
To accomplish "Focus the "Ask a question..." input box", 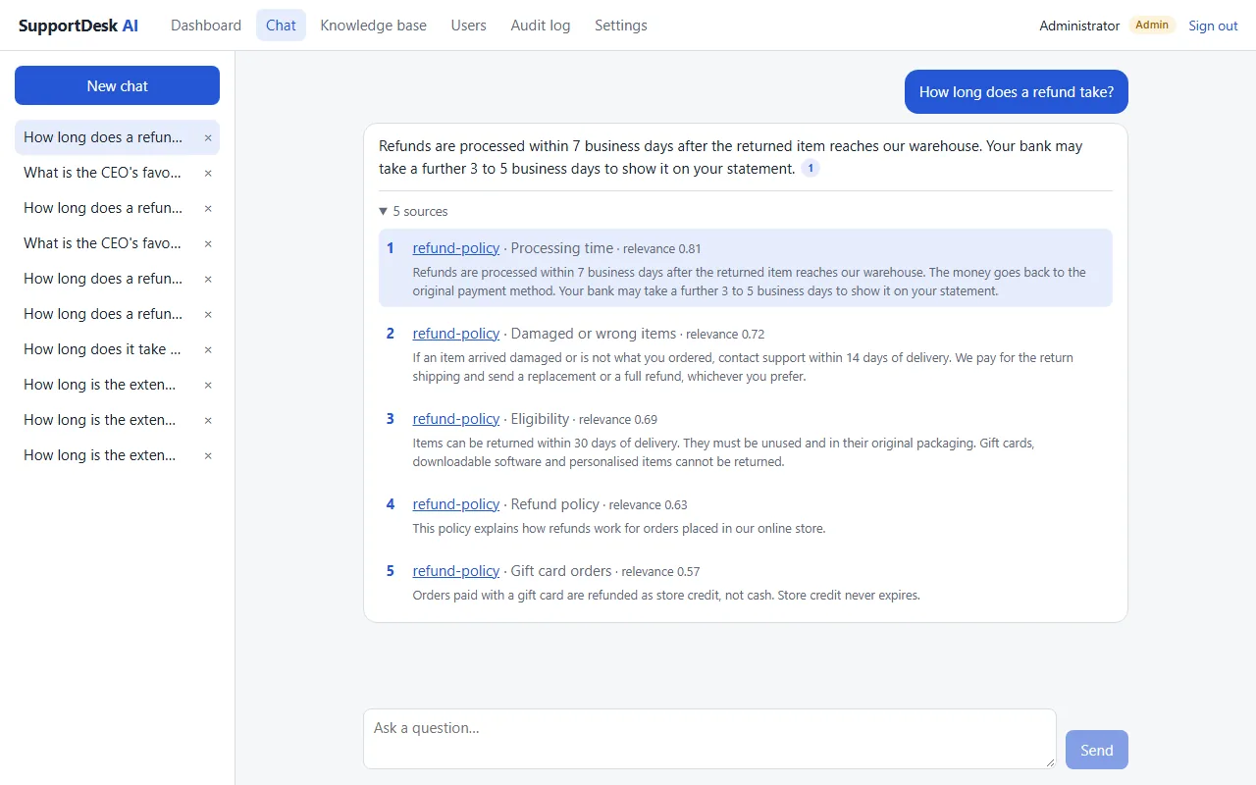I will 709,739.
